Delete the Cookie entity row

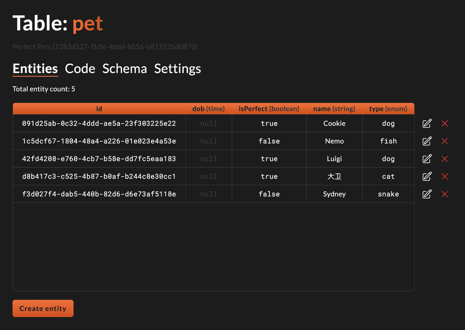[x=445, y=123]
